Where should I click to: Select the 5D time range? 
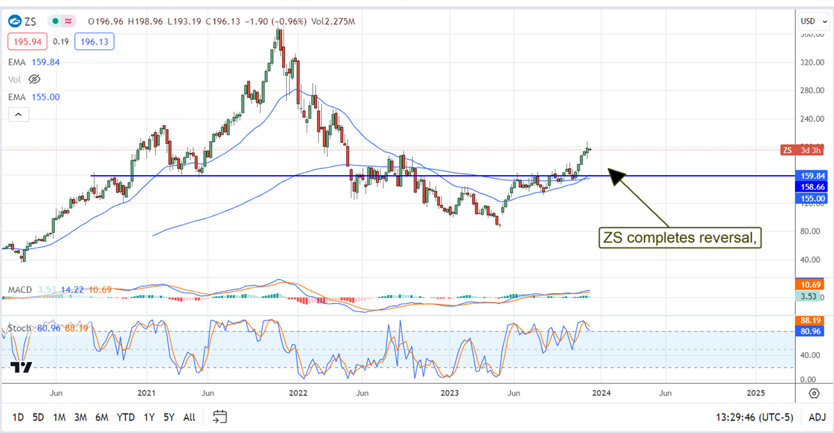[x=38, y=417]
